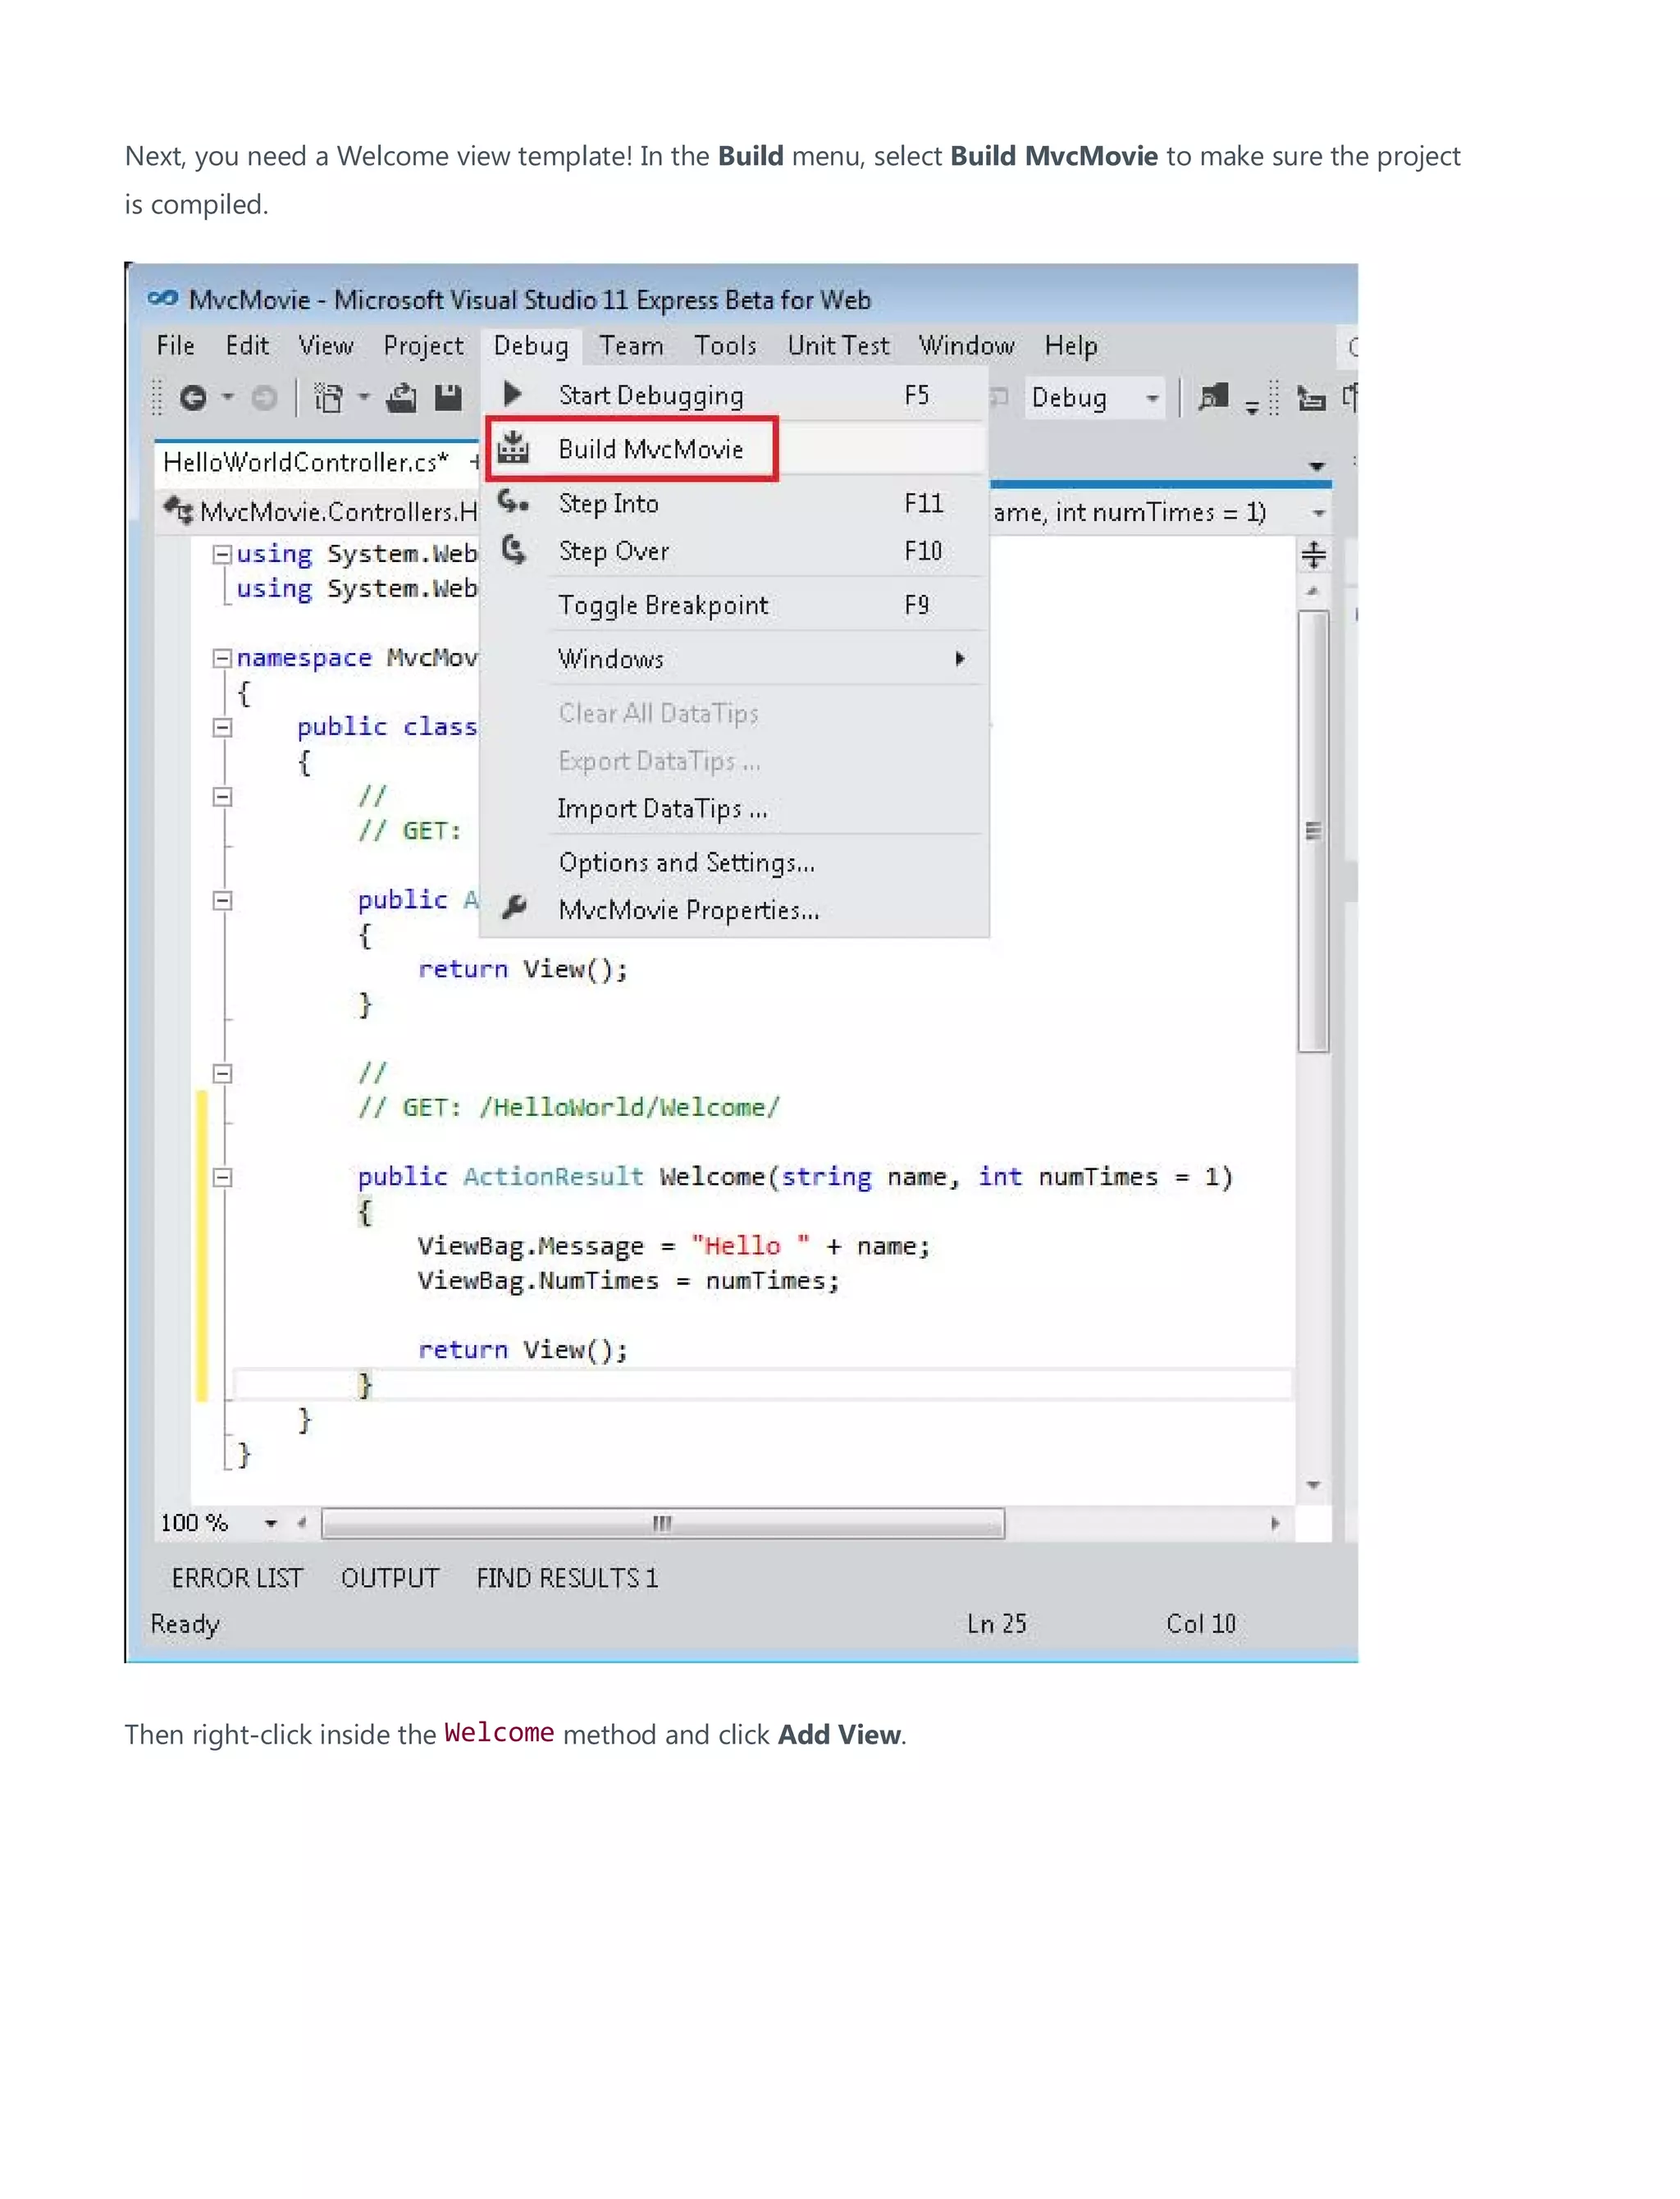Viewport: 1680px width, 2199px height.
Task: Open the ERROR LIST panel tab
Action: coord(237,1578)
